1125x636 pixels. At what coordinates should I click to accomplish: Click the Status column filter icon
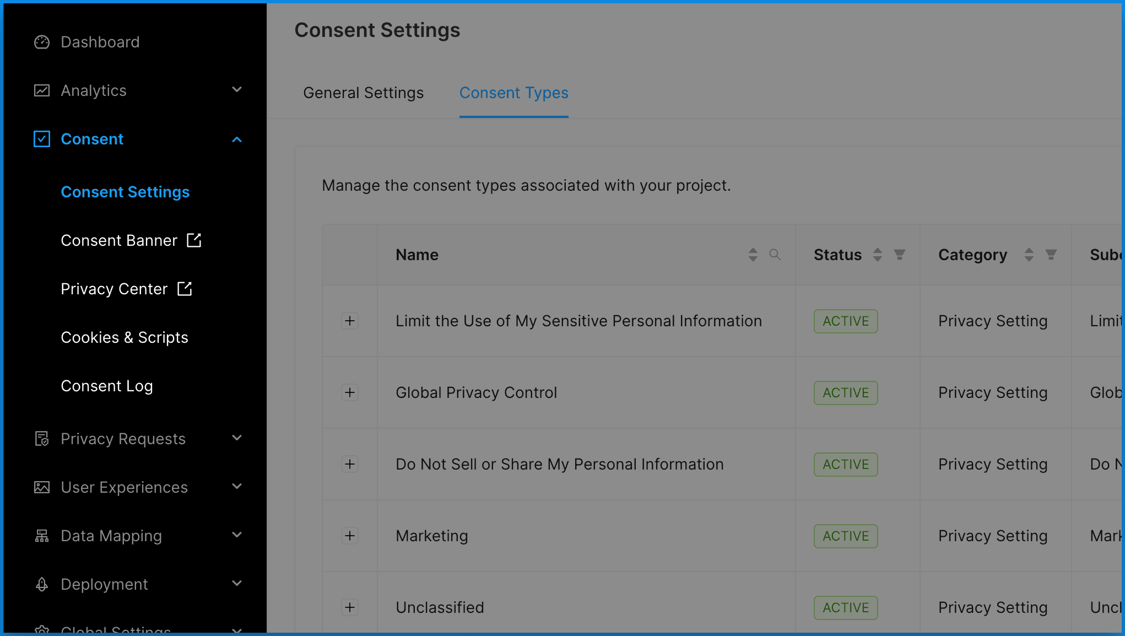(899, 255)
